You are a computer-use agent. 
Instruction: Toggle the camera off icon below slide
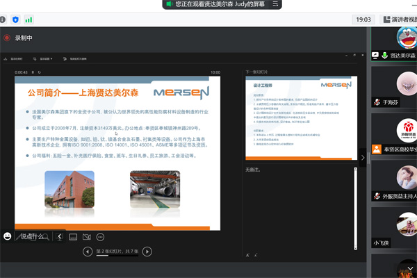click(x=87, y=237)
